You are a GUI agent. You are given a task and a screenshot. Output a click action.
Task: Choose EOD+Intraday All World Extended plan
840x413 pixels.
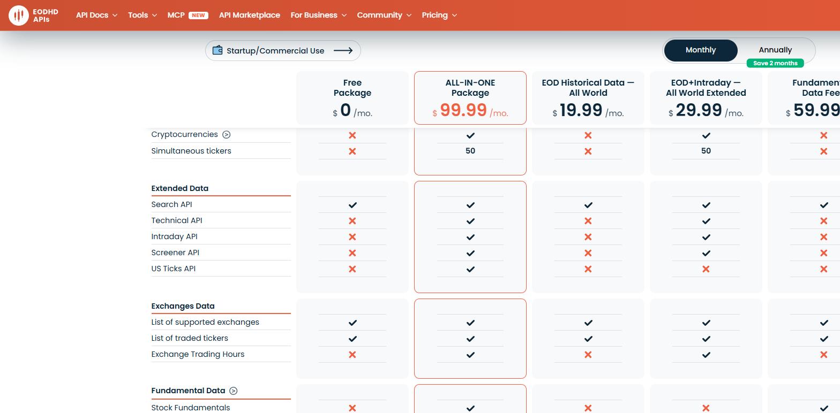pos(706,98)
